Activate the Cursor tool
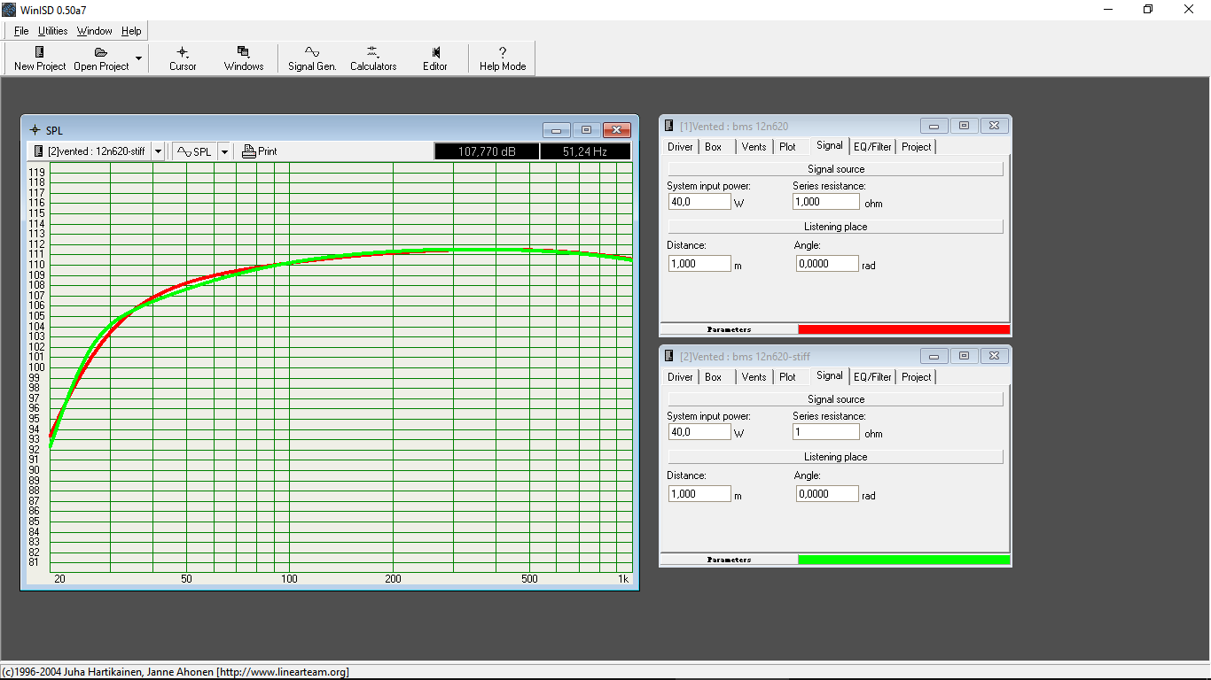This screenshot has width=1211, height=680. click(183, 58)
